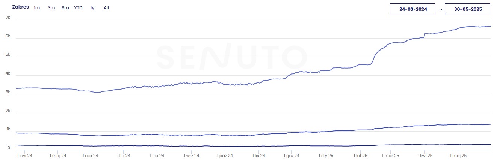Click the Zakres label
The height and width of the screenshot is (160, 497).
point(20,7)
